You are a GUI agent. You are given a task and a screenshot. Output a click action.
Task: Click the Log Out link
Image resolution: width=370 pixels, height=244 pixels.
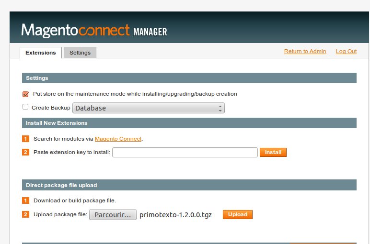[x=346, y=51]
